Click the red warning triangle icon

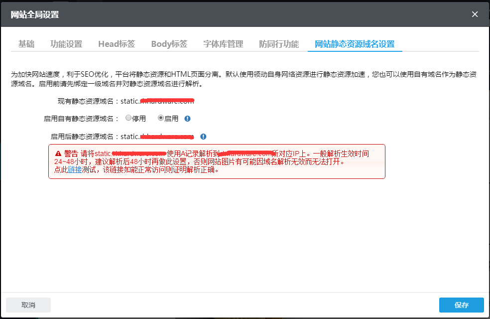coord(59,153)
